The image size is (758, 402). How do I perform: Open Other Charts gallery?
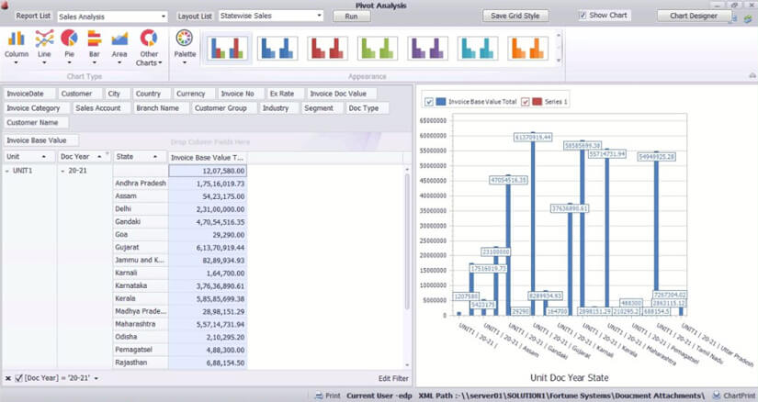[148, 46]
